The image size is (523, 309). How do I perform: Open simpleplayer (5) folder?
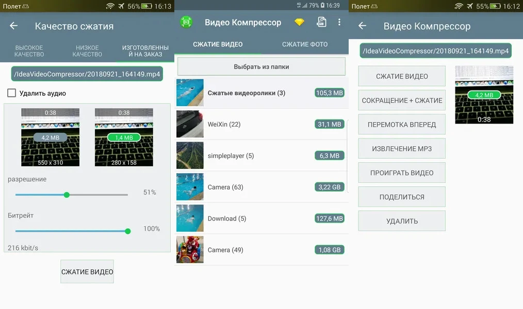point(261,156)
